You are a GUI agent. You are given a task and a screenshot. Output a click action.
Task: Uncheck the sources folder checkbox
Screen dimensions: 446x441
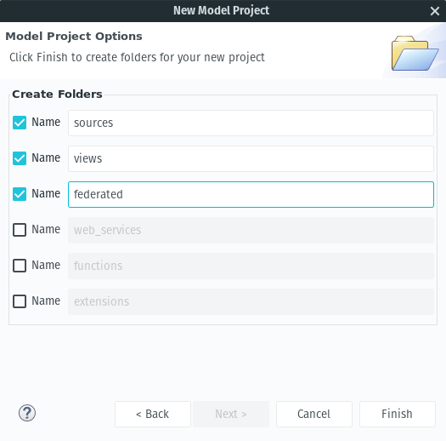[x=20, y=123]
